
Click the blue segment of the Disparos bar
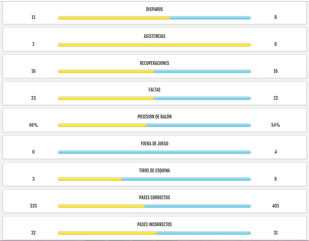211,18
